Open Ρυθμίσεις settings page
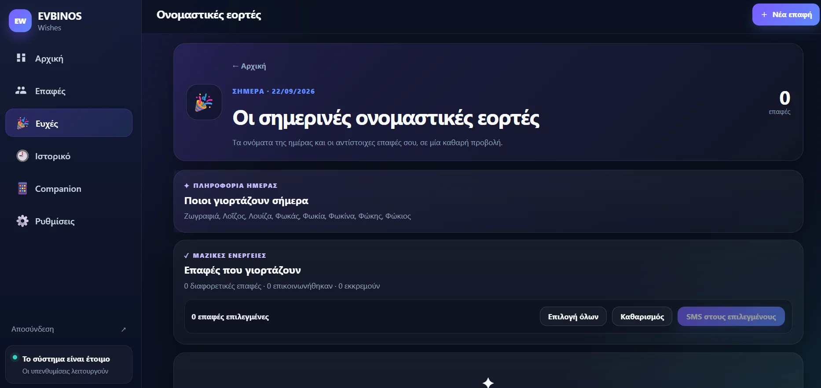821x388 pixels. pyautogui.click(x=69, y=221)
